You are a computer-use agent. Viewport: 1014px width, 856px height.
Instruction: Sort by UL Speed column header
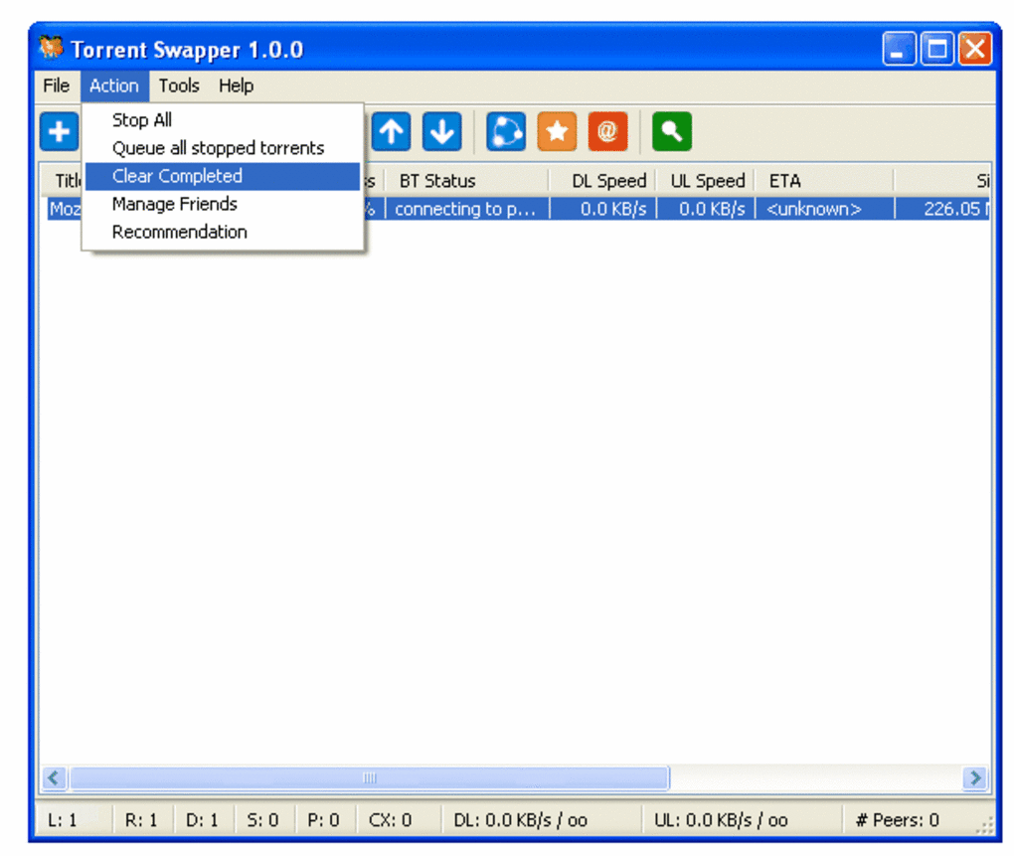(706, 181)
